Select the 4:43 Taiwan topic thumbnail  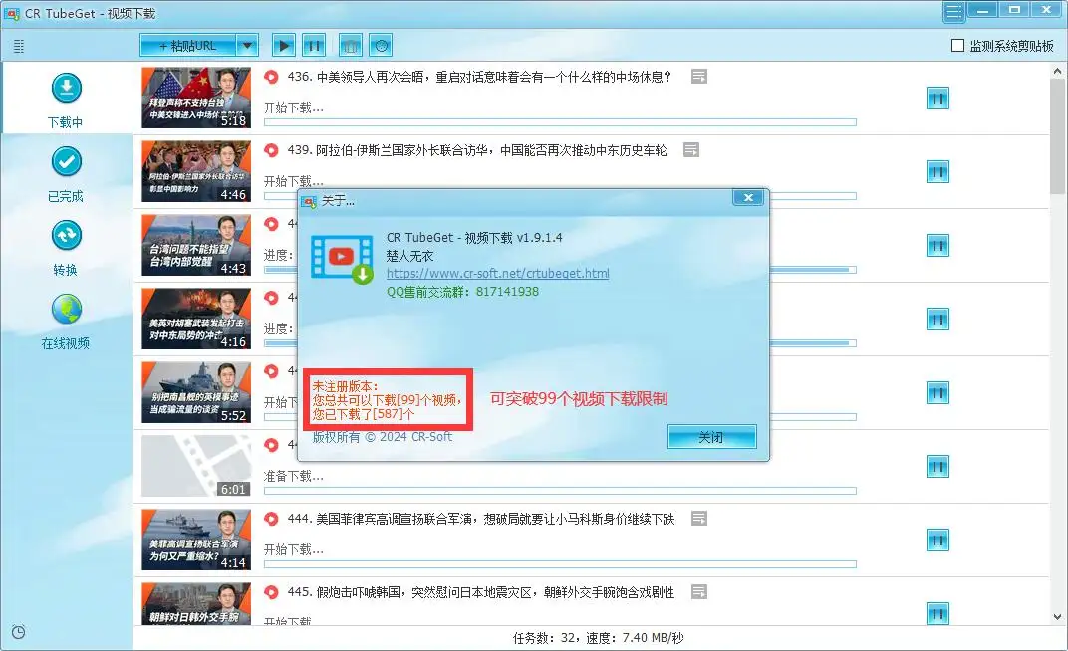pyautogui.click(x=196, y=245)
